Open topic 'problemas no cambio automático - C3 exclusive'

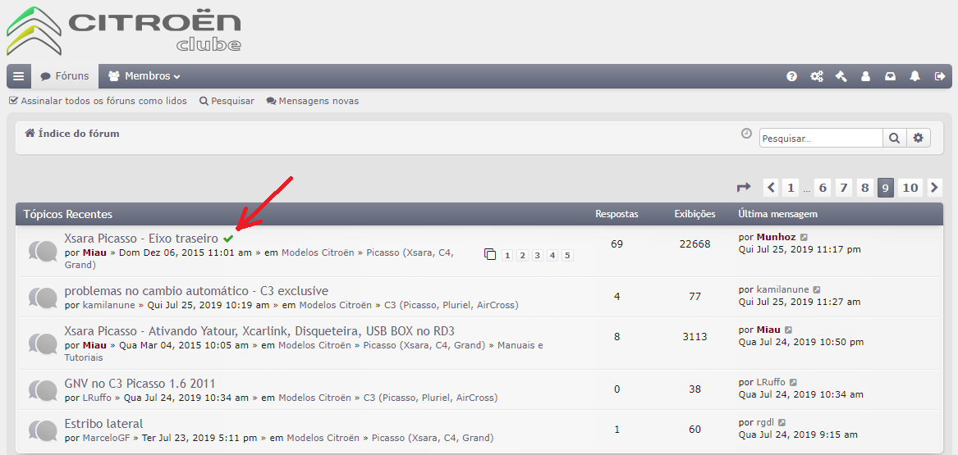pyautogui.click(x=196, y=290)
